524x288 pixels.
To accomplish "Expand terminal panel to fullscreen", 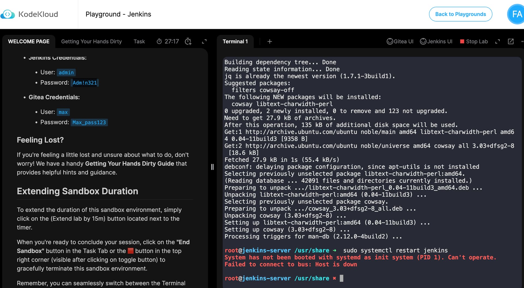I will pyautogui.click(x=498, y=41).
